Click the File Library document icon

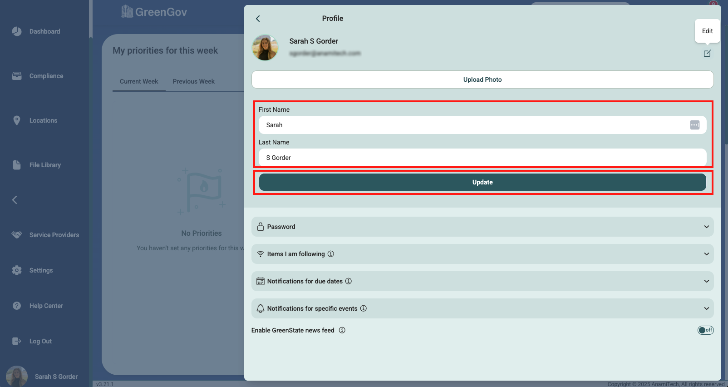click(x=17, y=165)
